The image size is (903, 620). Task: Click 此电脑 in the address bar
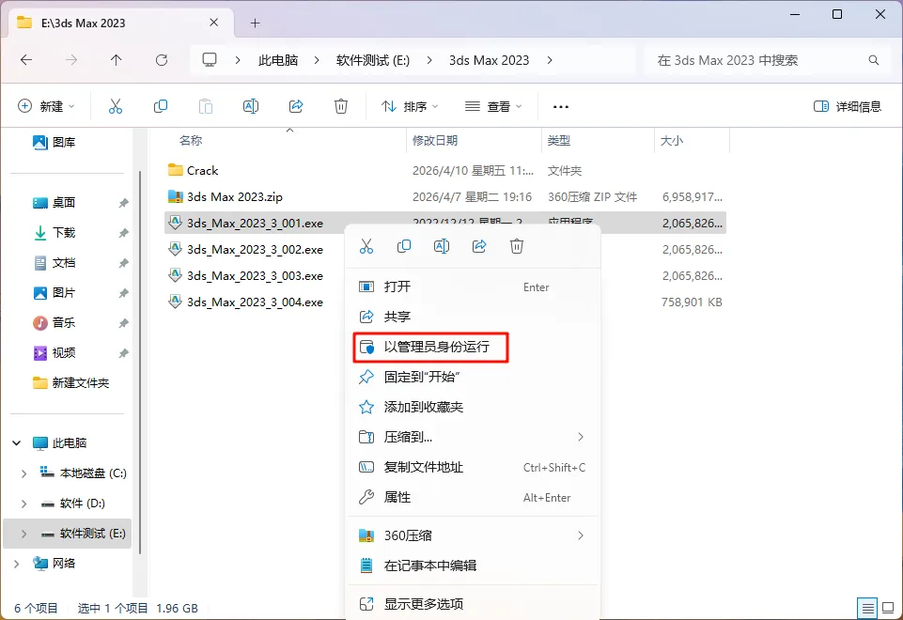[x=278, y=60]
